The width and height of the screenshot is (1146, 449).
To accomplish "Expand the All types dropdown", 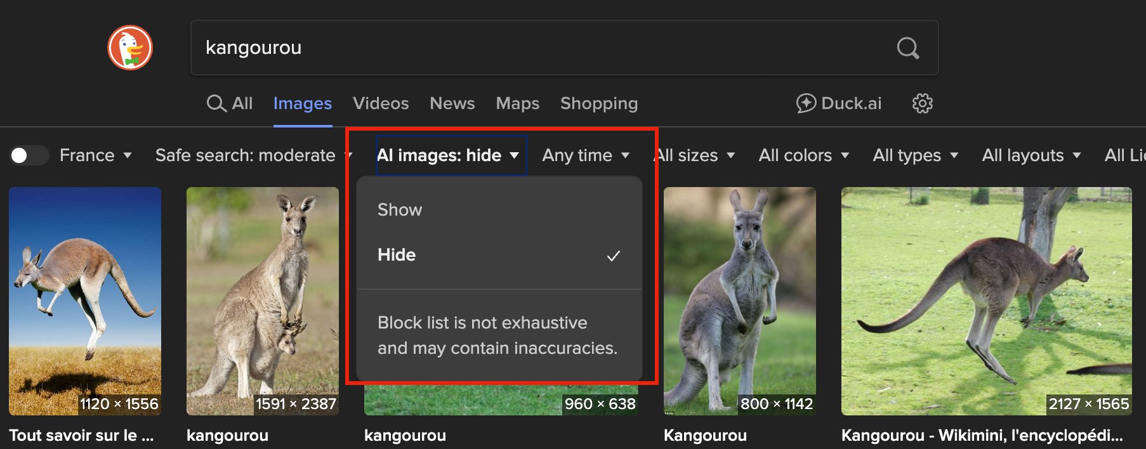I will pyautogui.click(x=916, y=155).
